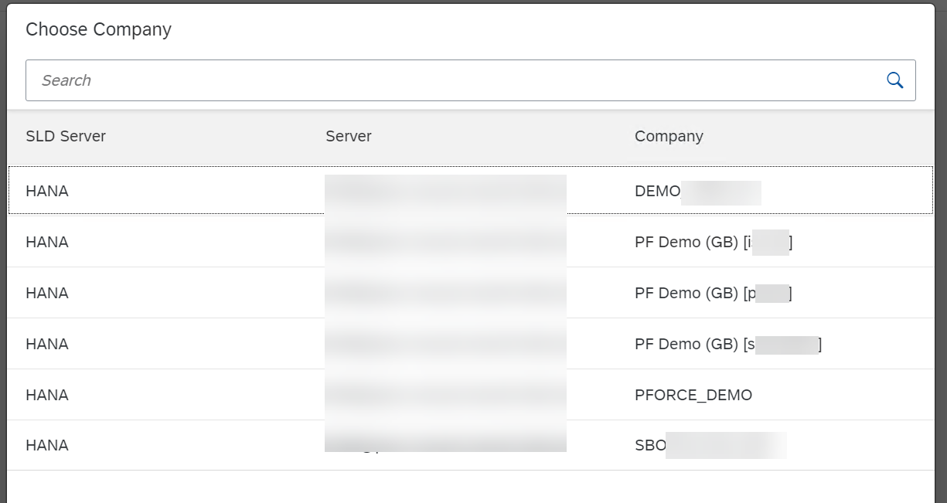Click HANA in the PF Demo [p row
Image resolution: width=947 pixels, height=503 pixels.
(x=47, y=293)
